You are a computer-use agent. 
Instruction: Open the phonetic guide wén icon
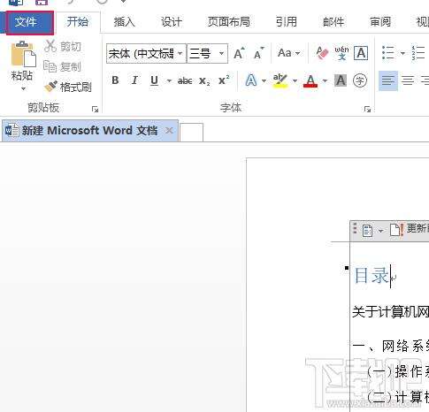point(341,53)
